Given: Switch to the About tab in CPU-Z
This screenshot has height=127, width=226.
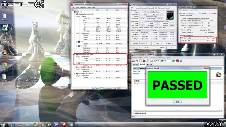Looking at the screenshot, I should pyautogui.click(x=167, y=8).
